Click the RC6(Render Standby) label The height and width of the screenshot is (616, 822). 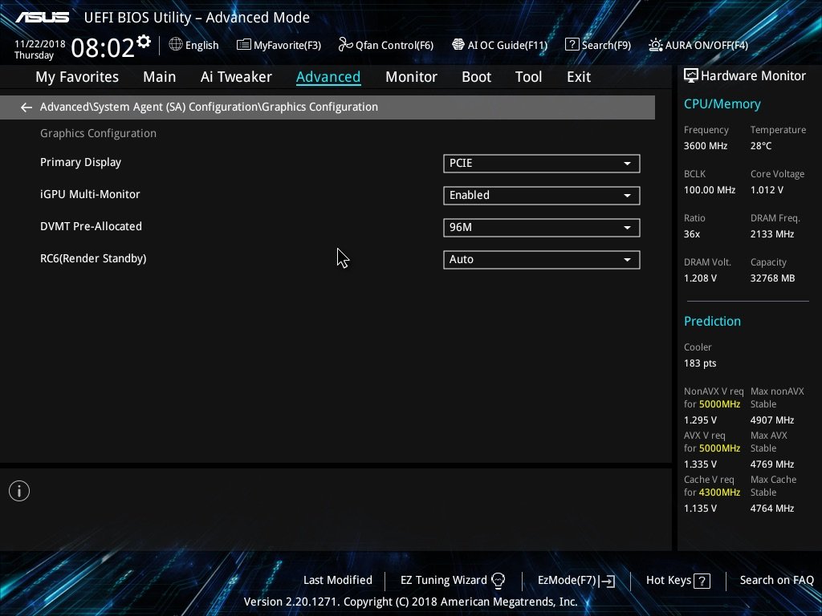pyautogui.click(x=93, y=259)
